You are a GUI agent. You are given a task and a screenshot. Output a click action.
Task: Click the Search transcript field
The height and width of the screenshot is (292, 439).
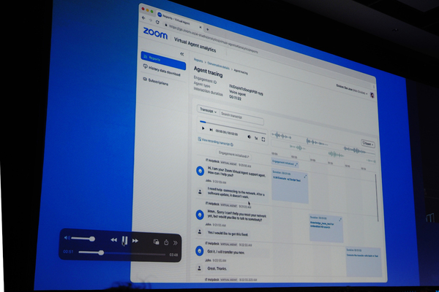point(241,118)
